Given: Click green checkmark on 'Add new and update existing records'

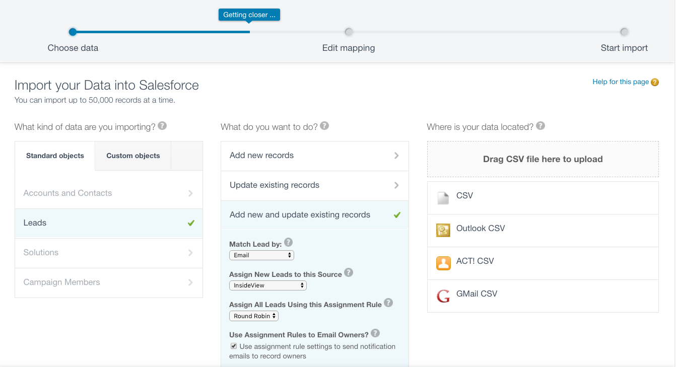Looking at the screenshot, I should (x=397, y=215).
